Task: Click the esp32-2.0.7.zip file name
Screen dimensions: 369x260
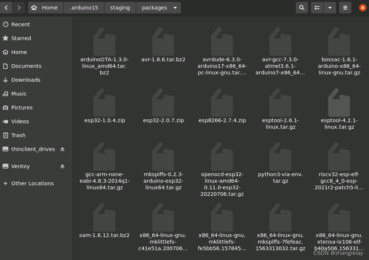Action: click(163, 120)
